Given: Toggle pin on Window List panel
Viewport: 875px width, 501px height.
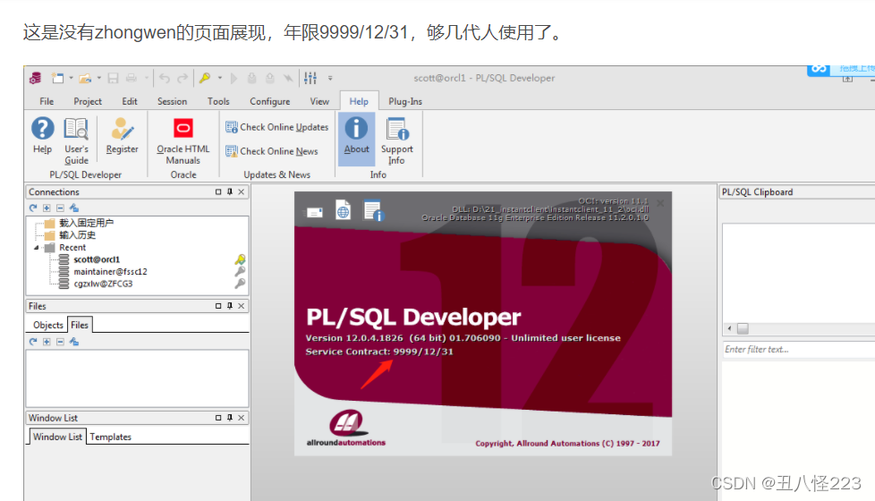Looking at the screenshot, I should [229, 418].
